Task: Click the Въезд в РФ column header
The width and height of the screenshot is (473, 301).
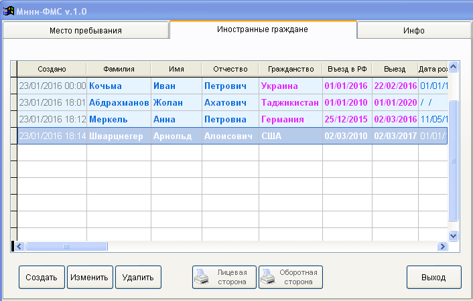Action: (347, 69)
